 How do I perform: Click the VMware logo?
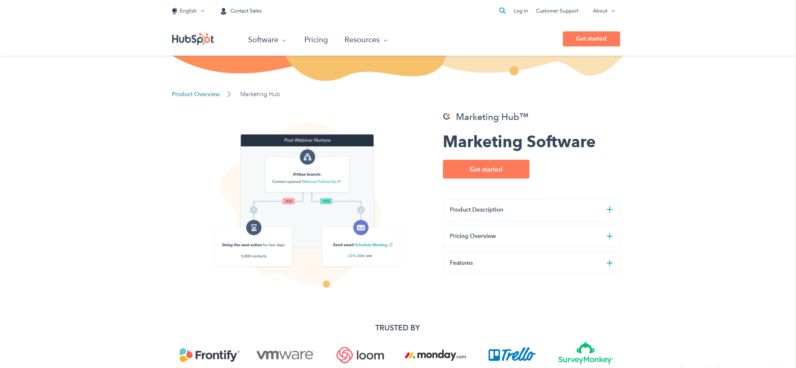tap(285, 355)
